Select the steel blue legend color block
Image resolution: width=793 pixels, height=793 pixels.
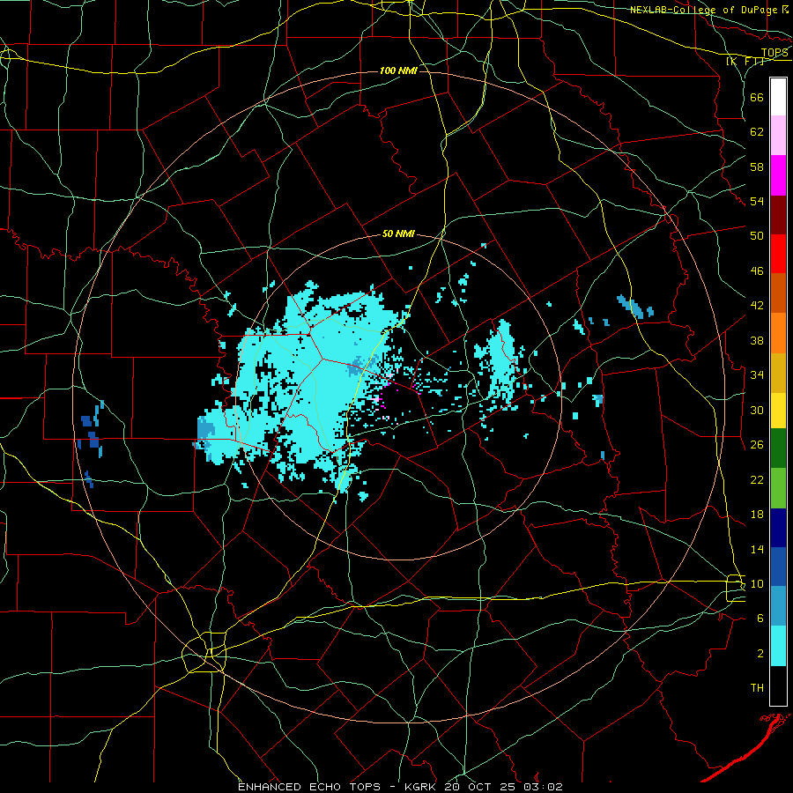pyautogui.click(x=778, y=606)
